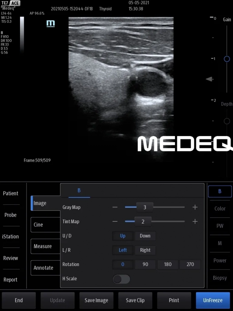Select 270 degree rotation
The height and width of the screenshot is (311, 233).
pos(190,264)
